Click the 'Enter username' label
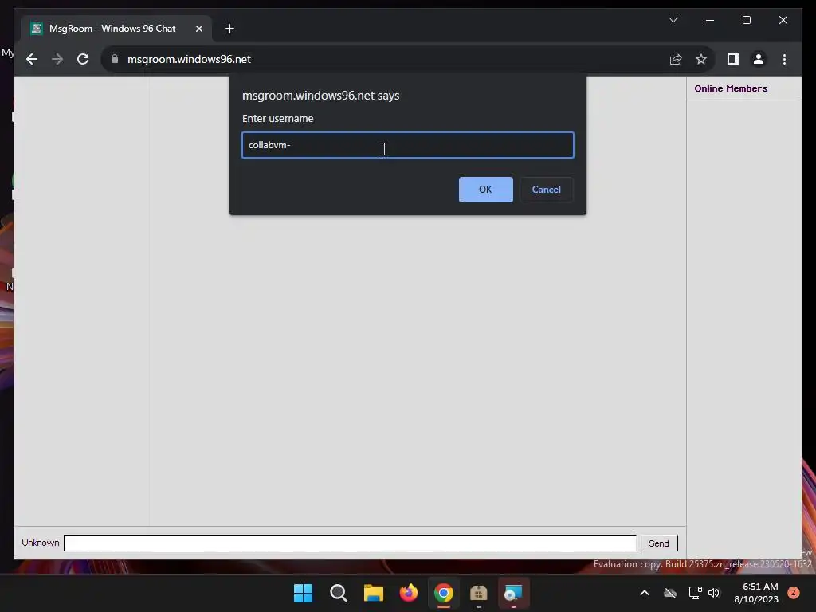 pyautogui.click(x=278, y=119)
